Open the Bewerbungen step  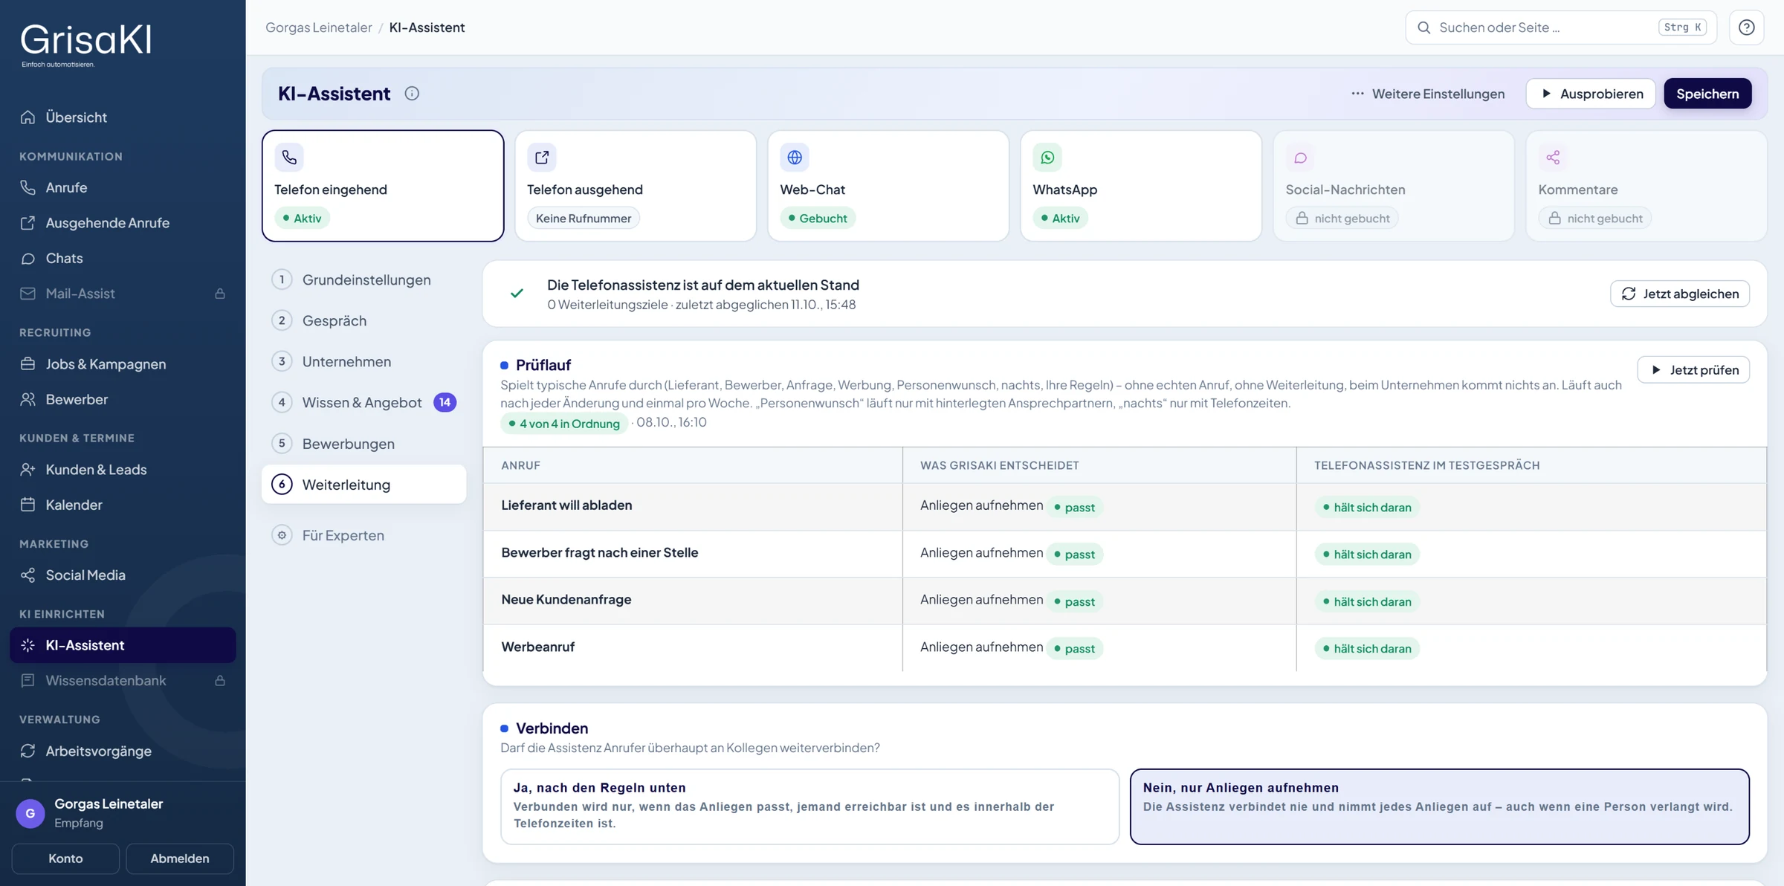point(363,444)
